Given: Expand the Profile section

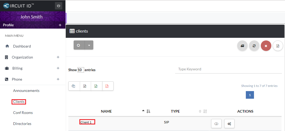Looking at the screenshot, I should tap(60, 25).
